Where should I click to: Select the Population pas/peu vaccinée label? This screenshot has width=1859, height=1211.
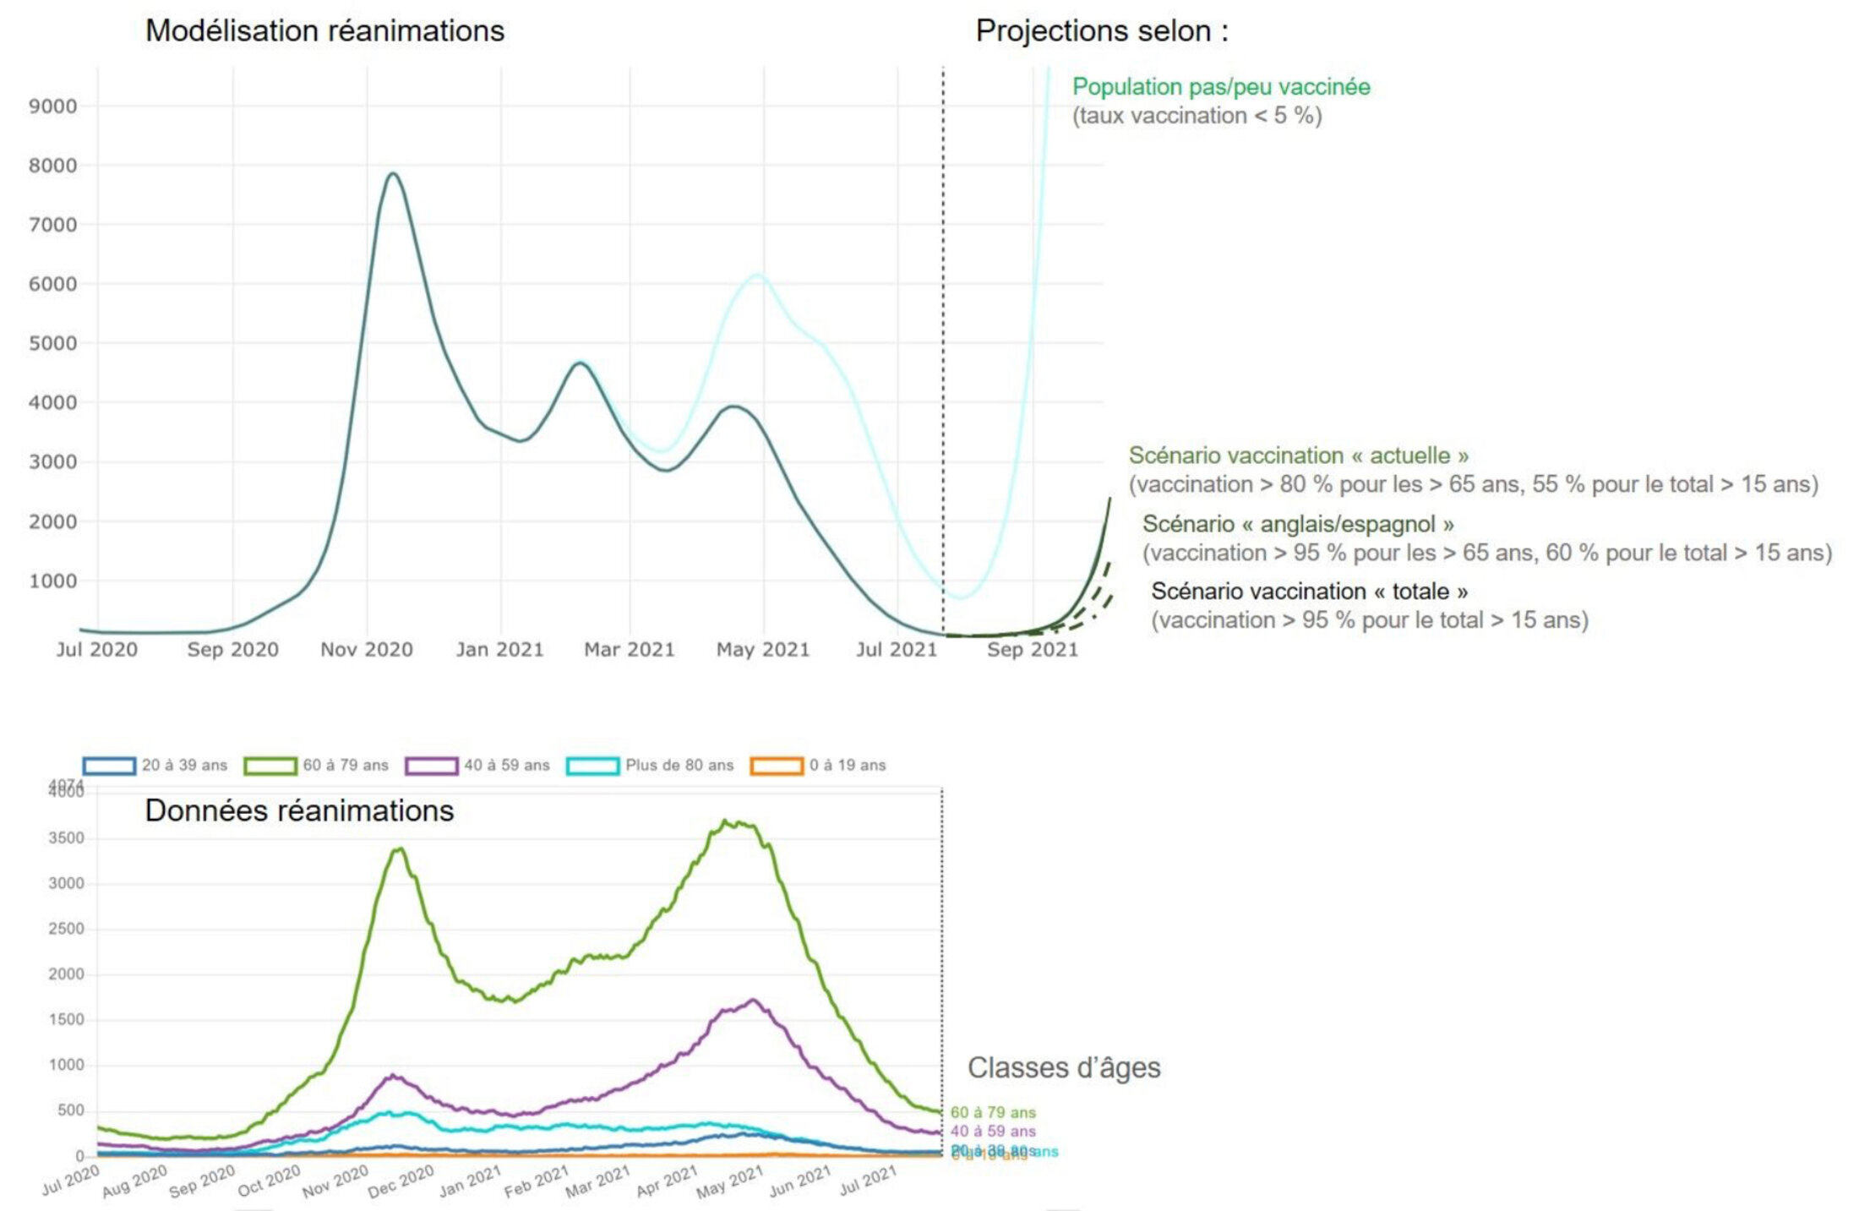click(1221, 87)
